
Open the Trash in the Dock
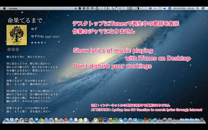coord(202,120)
